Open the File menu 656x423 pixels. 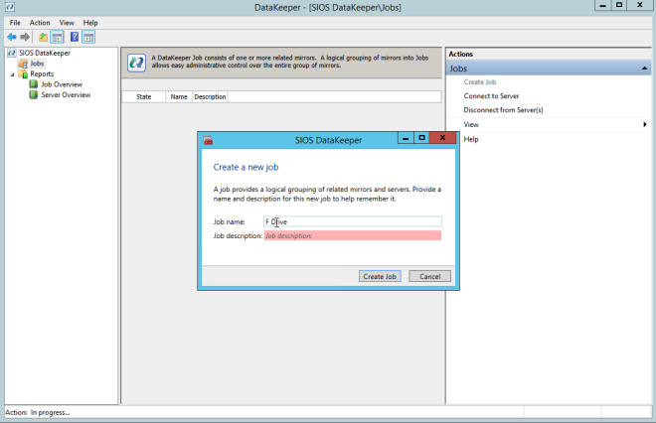(x=15, y=23)
